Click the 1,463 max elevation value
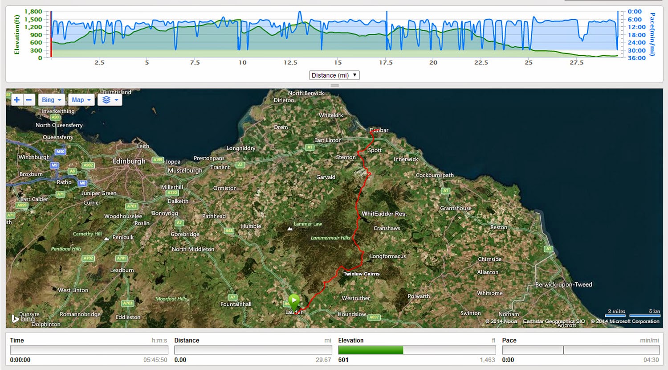 pyautogui.click(x=487, y=360)
